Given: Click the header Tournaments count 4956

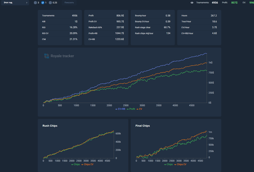Looking at the screenshot, I should [x=215, y=3].
